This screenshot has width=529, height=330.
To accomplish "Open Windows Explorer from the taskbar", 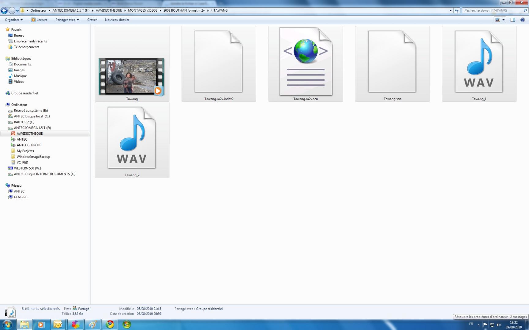I will (x=24, y=324).
